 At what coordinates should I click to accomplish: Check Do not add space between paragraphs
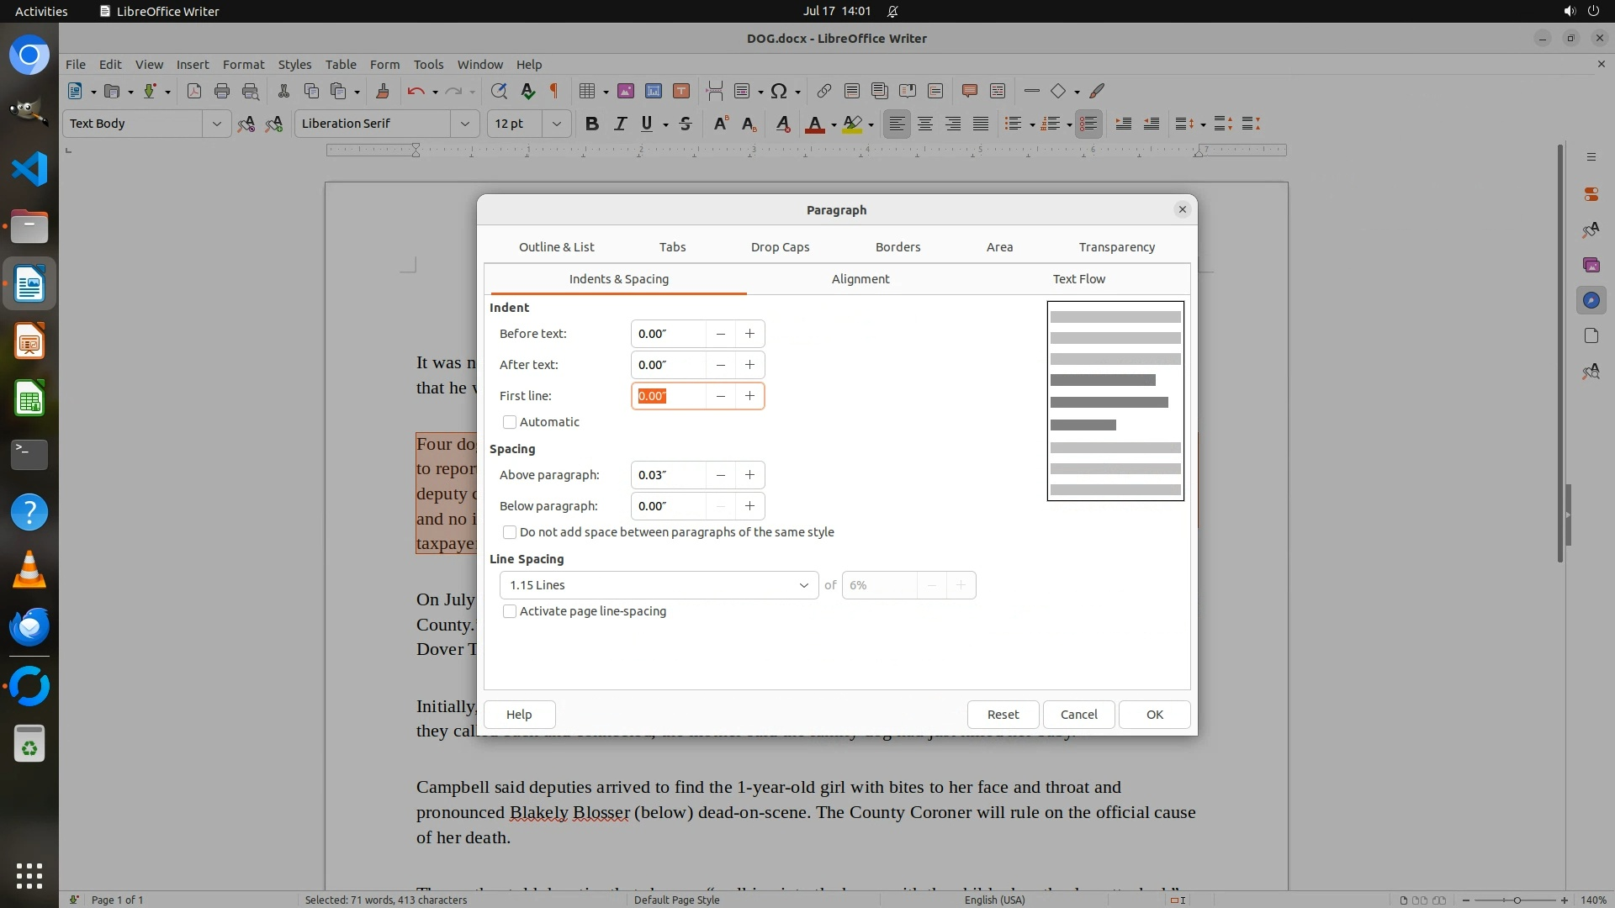pos(510,532)
